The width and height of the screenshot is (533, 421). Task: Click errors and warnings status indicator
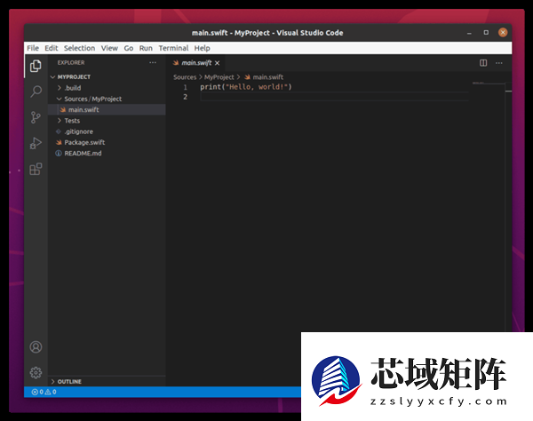tap(44, 392)
